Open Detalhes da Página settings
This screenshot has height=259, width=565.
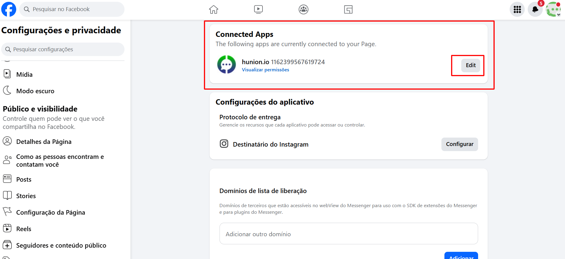click(44, 141)
